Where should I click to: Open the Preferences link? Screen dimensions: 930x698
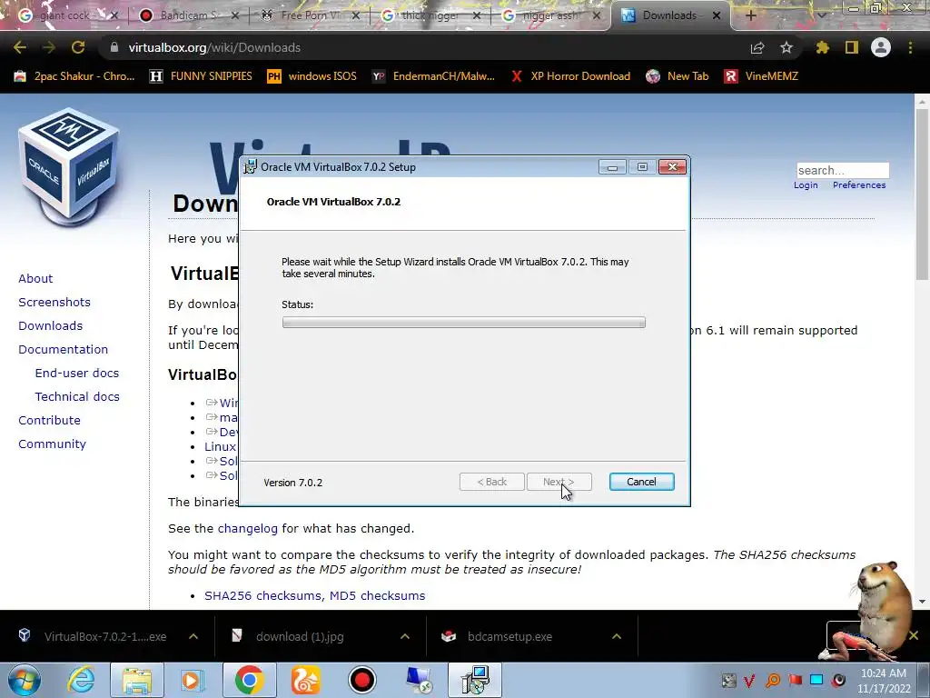point(859,185)
